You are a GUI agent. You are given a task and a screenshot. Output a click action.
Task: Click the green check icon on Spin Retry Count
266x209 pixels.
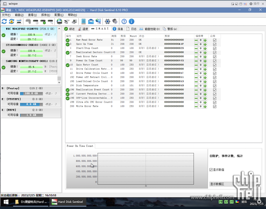[x=67, y=65]
